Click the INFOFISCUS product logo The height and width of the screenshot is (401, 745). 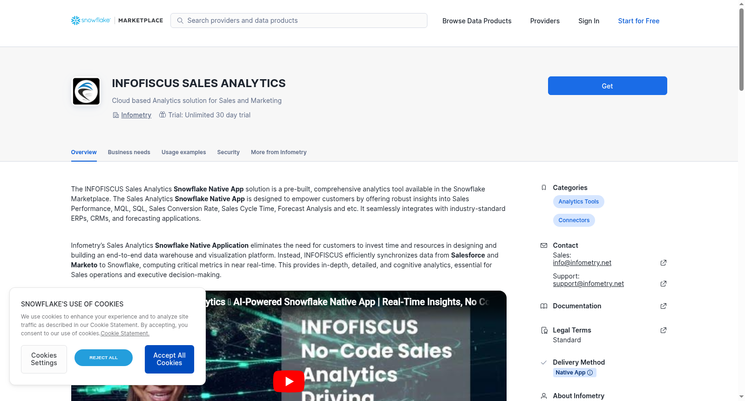click(86, 91)
